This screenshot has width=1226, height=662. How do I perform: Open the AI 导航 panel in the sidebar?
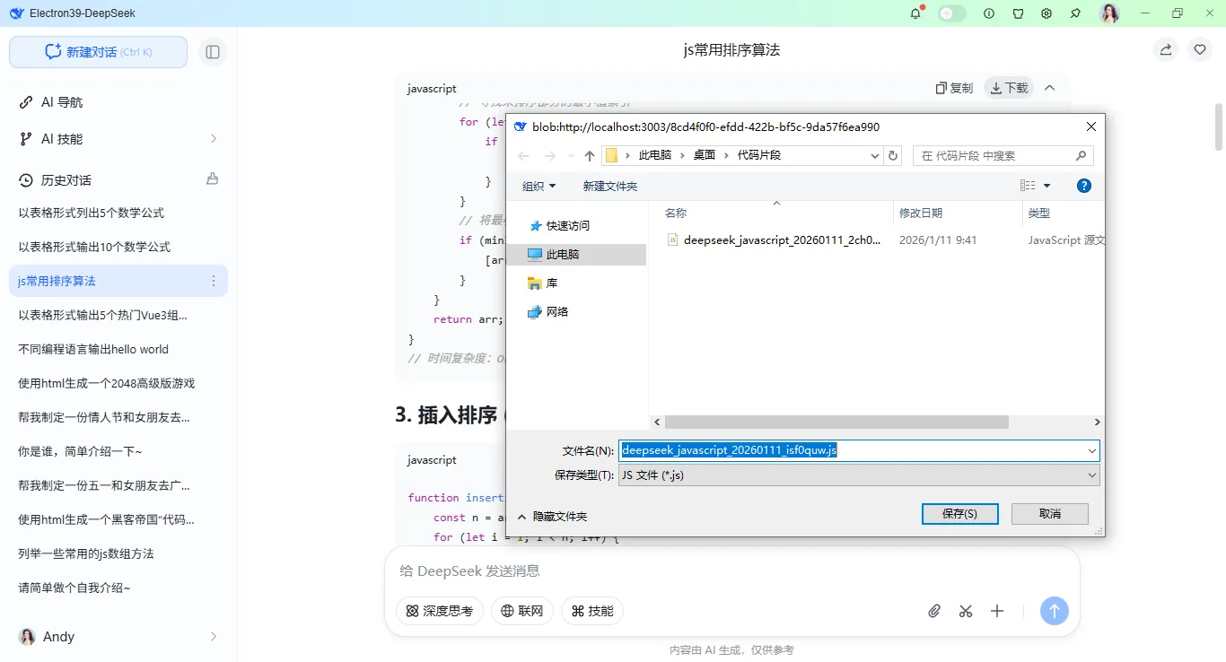[52, 101]
